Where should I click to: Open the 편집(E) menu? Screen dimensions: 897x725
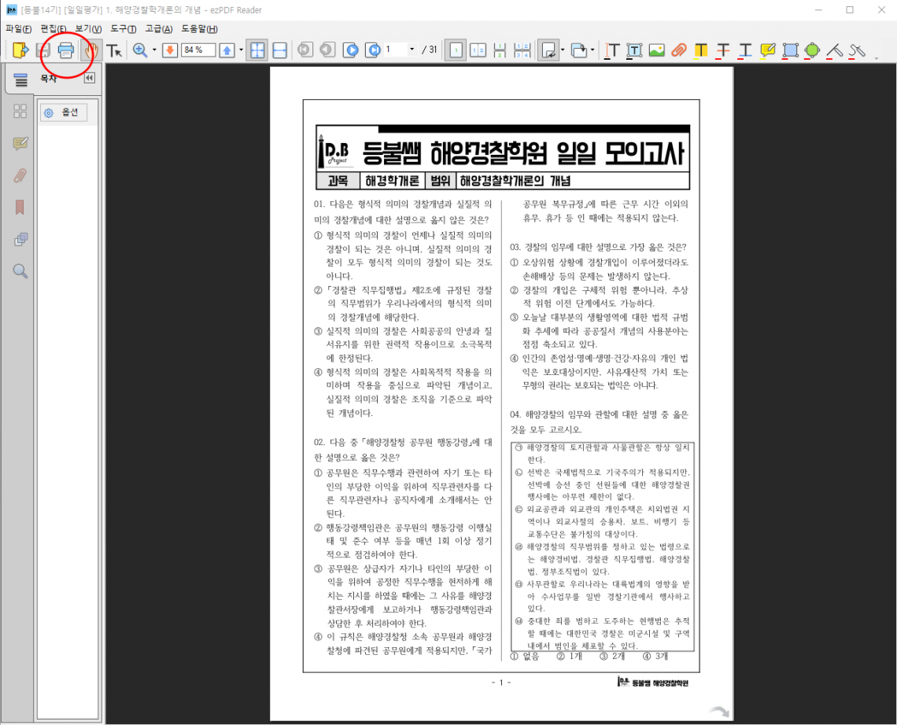click(54, 28)
